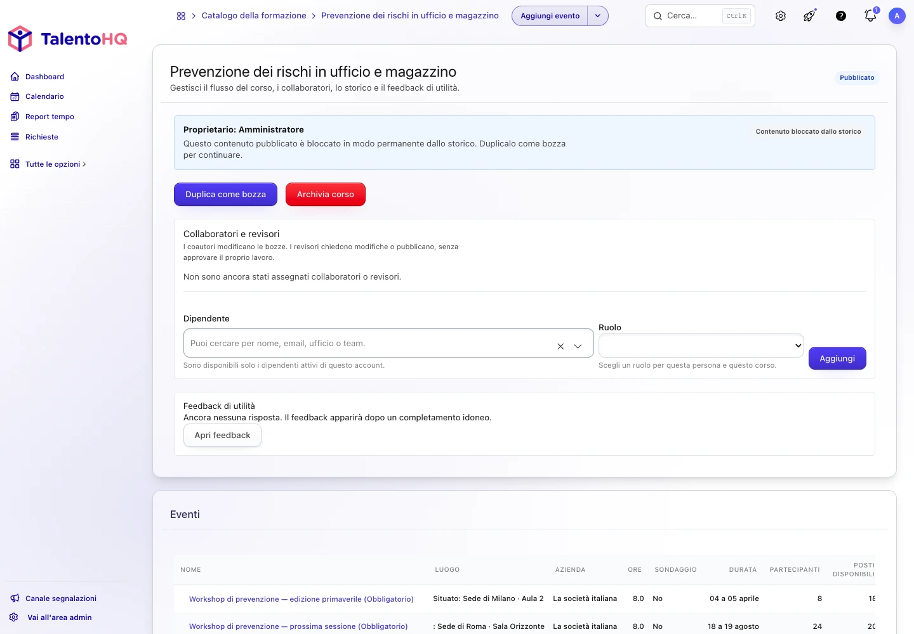
Task: Open the user avatar menu A
Action: tap(897, 16)
